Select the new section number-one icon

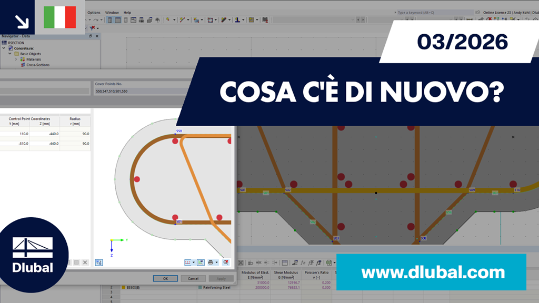[237, 20]
